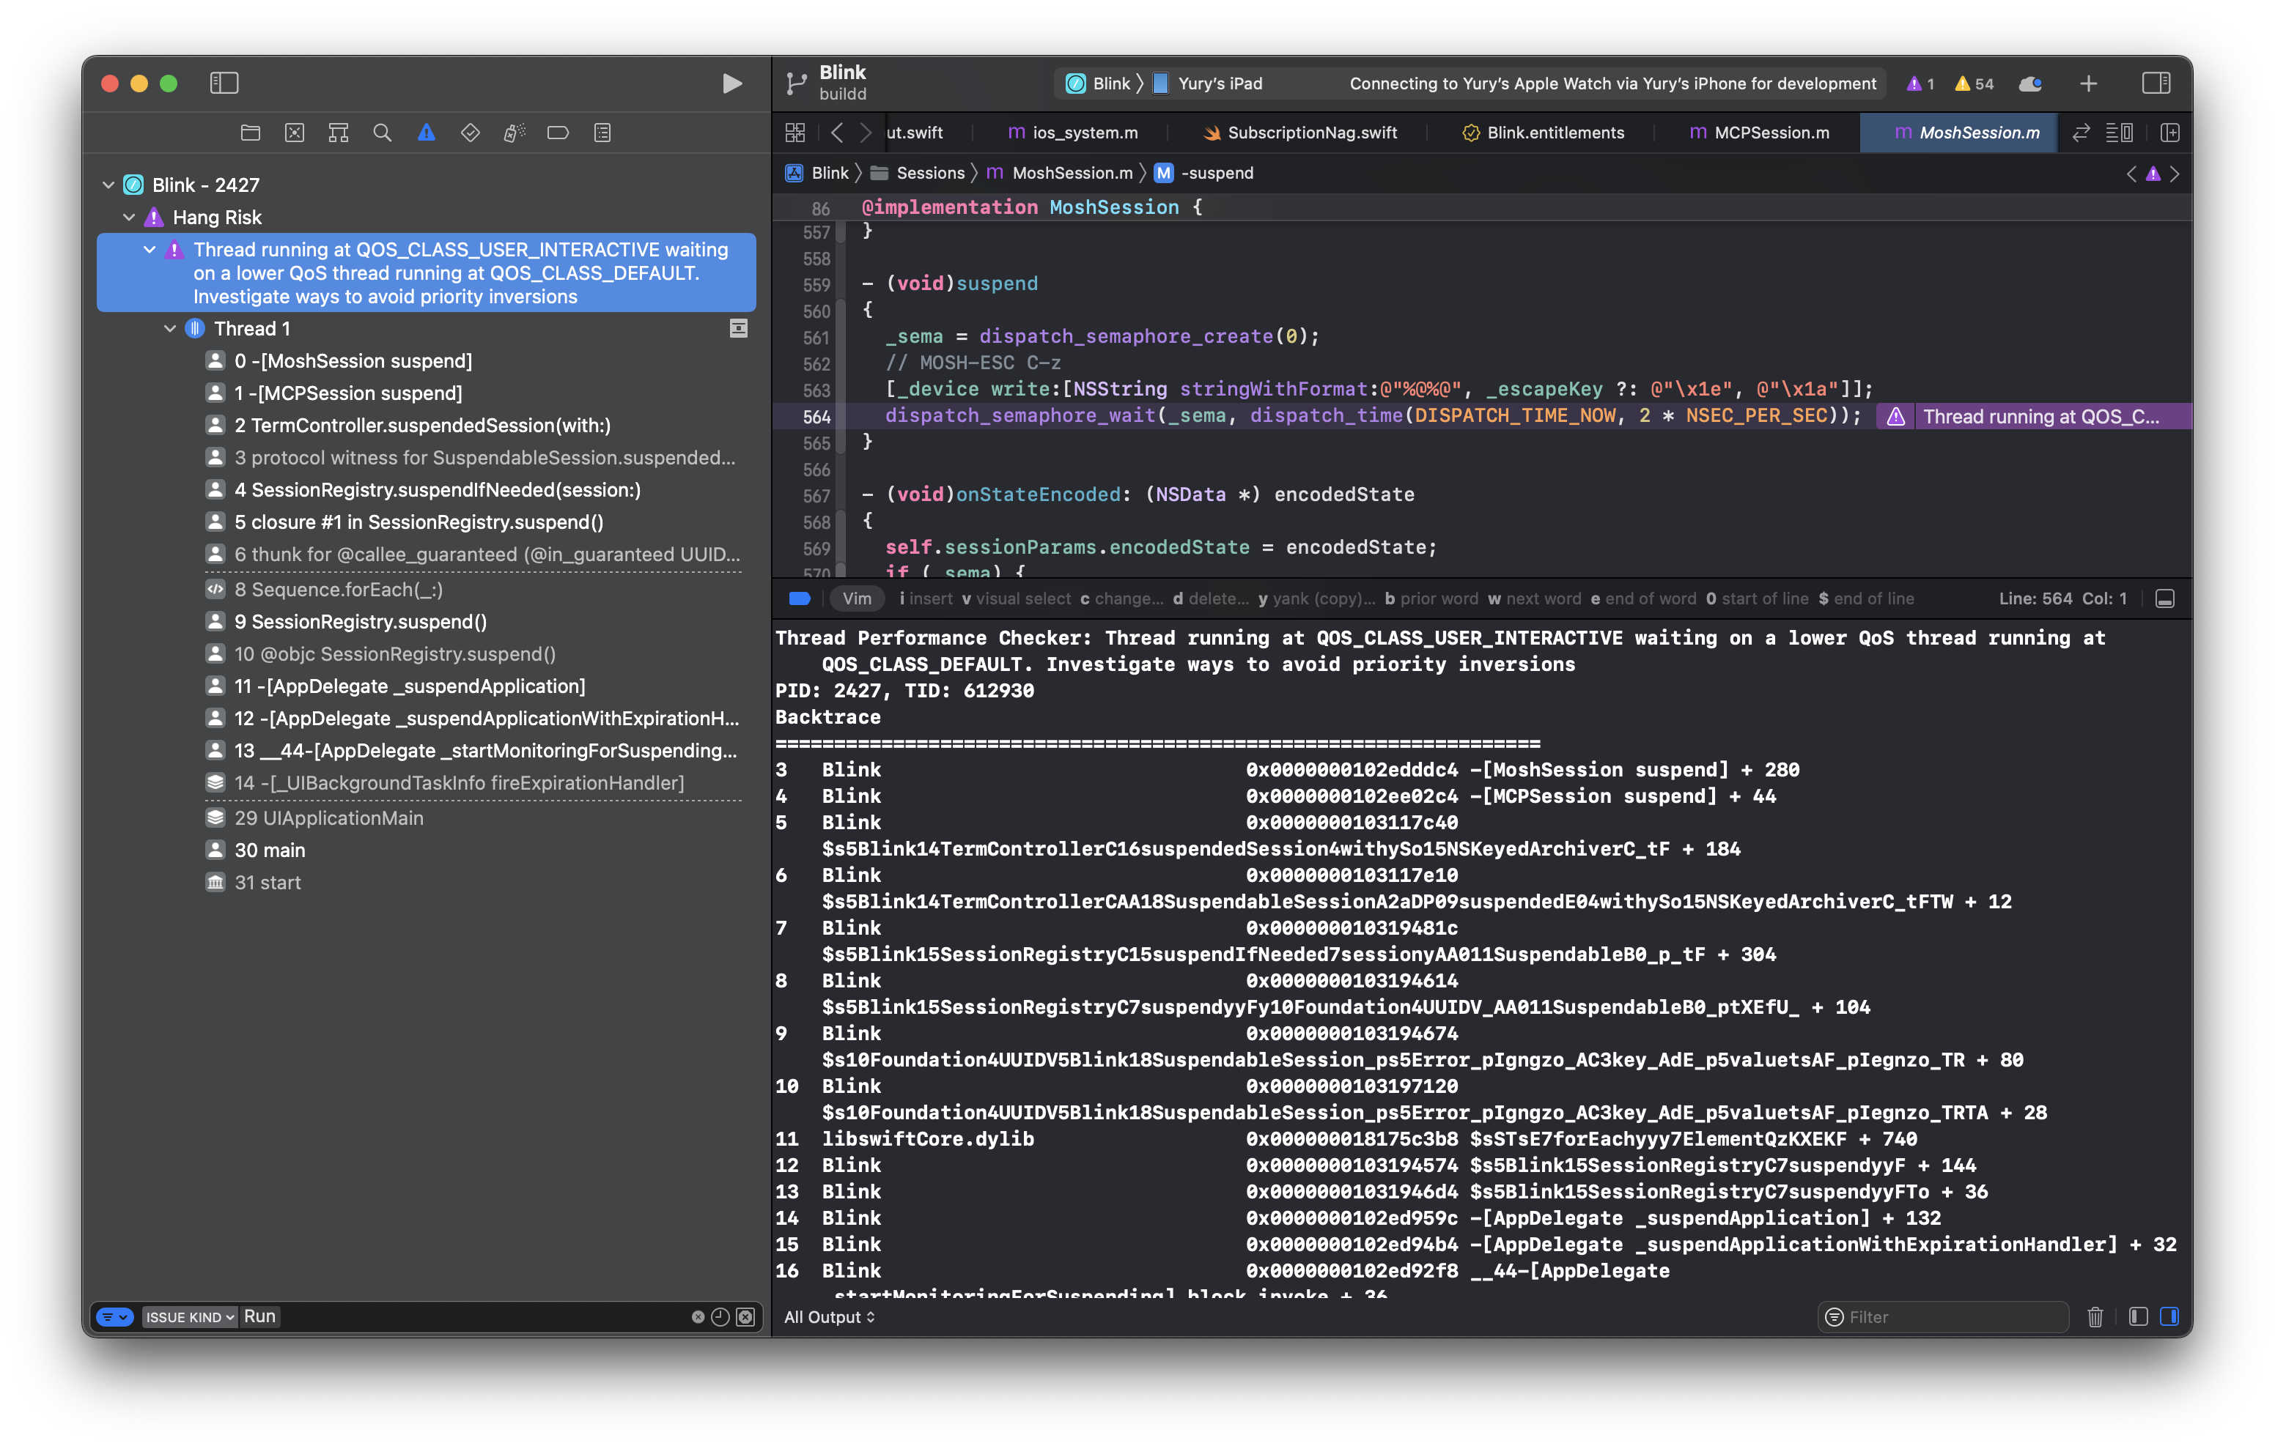The width and height of the screenshot is (2275, 1446).
Task: Go back in editor history
Action: coord(837,133)
